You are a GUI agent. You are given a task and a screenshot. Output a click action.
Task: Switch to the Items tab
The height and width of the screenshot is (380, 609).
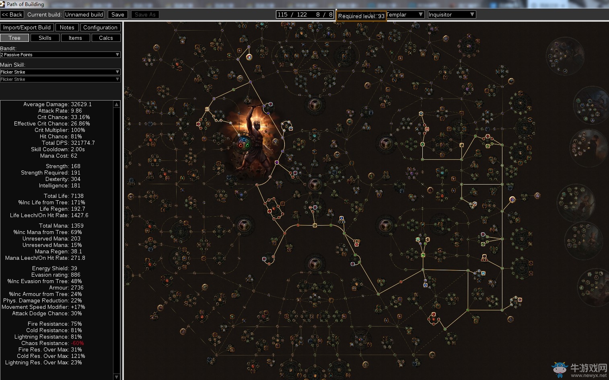tap(75, 38)
